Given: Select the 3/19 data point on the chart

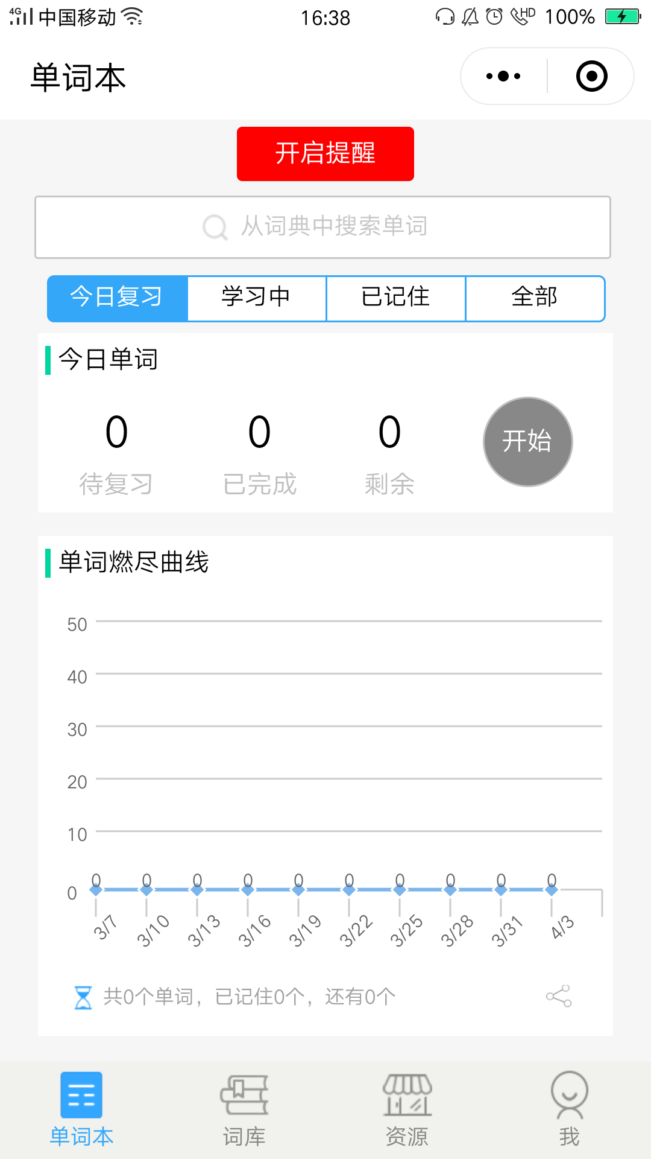Looking at the screenshot, I should pyautogui.click(x=298, y=890).
